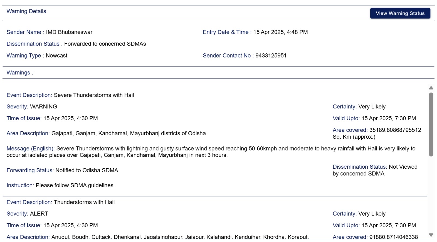Click instruction Please follow SDMA guidelines
Viewport: 437px width, 242px height.
click(75, 185)
